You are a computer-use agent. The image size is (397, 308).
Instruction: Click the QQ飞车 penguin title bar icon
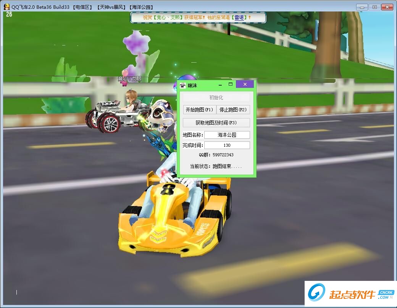tap(7, 7)
